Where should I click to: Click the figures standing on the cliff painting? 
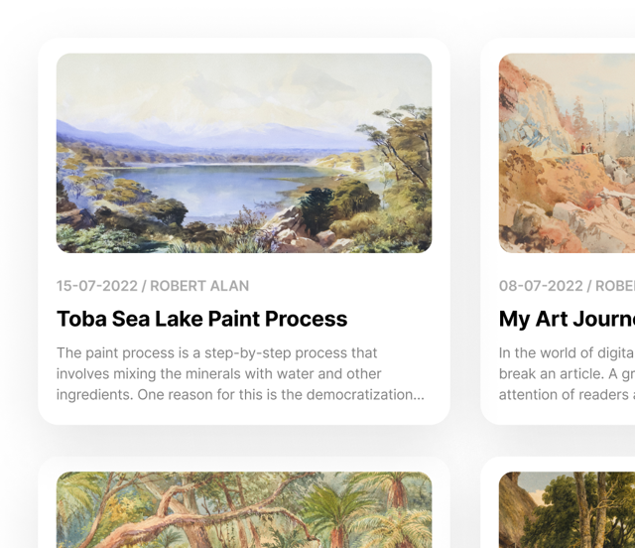[x=586, y=148]
